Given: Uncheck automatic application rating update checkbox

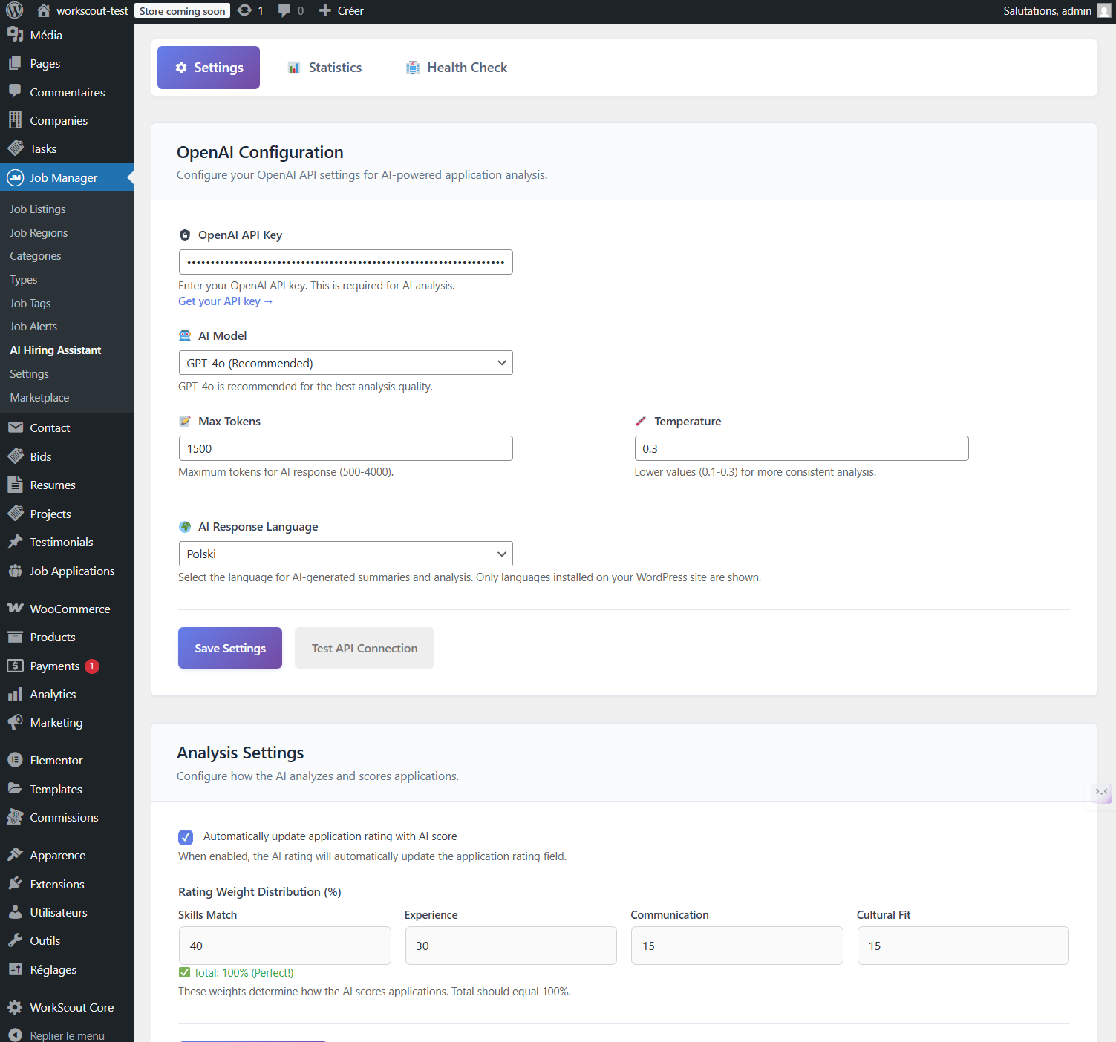Looking at the screenshot, I should click(x=186, y=837).
